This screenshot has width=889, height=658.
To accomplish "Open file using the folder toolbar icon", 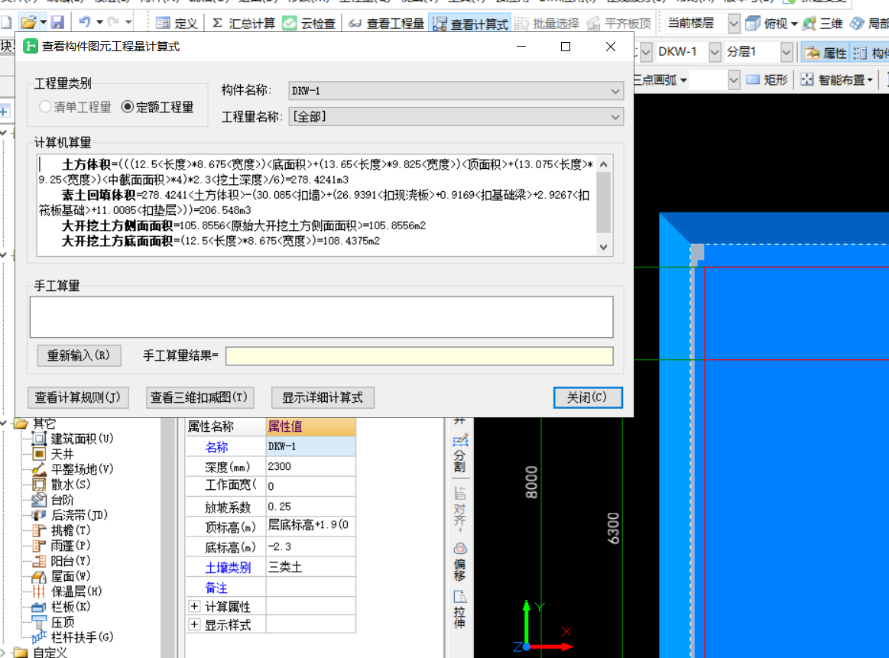I will pos(28,23).
